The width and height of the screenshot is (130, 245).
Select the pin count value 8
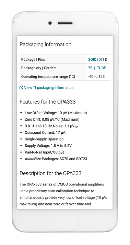coord(106,60)
